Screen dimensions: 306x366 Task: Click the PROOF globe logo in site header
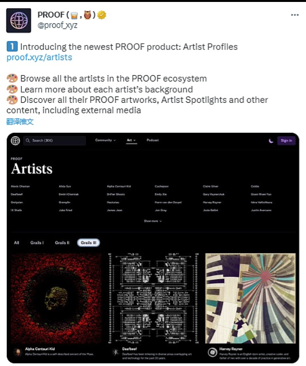pos(16,141)
